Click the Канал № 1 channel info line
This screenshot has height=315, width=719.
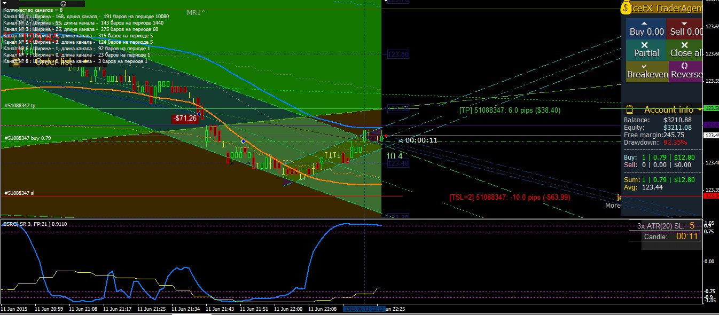[x=85, y=17]
